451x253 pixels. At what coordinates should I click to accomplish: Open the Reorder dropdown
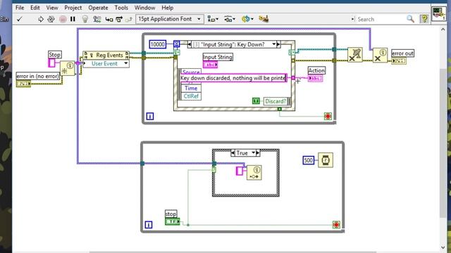pyautogui.click(x=247, y=19)
